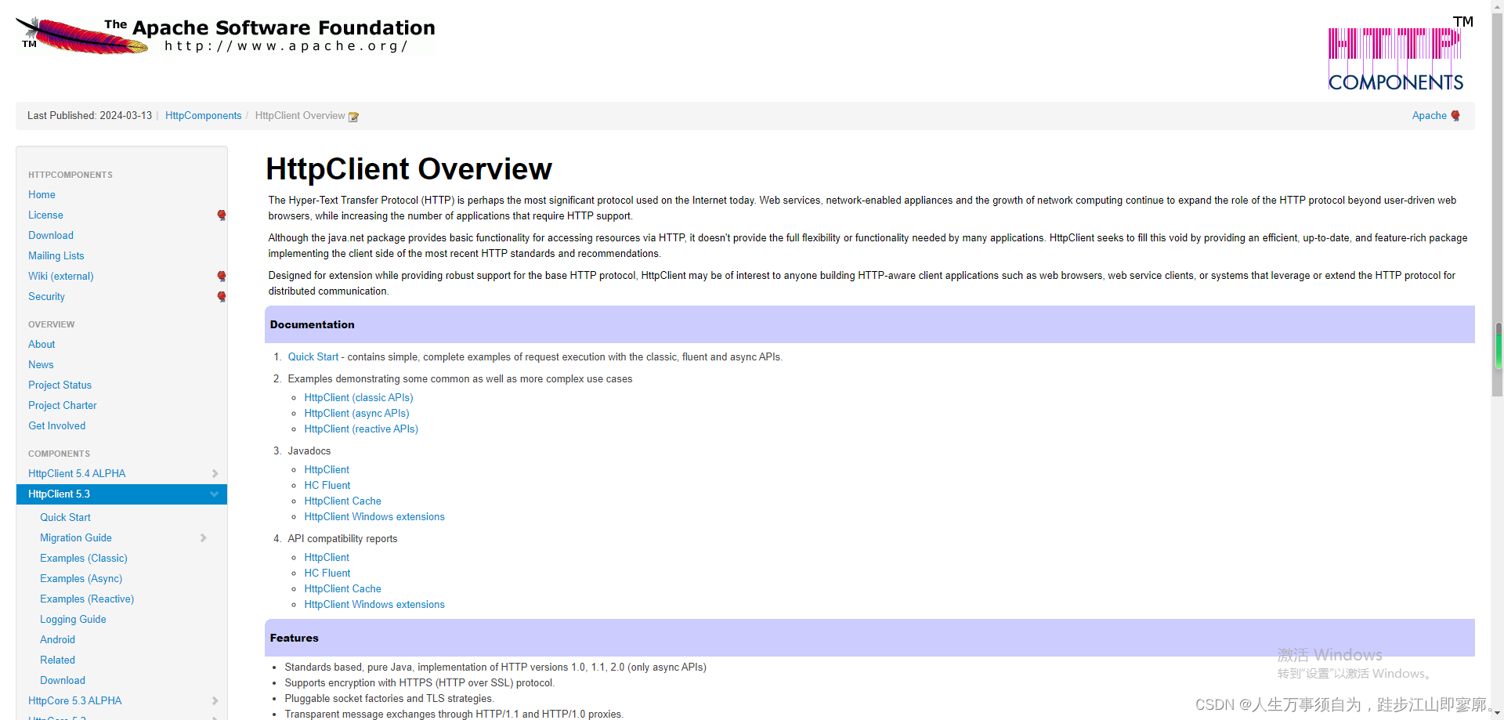Open Project Charter in sidebar
This screenshot has height=720, width=1504.
click(63, 406)
